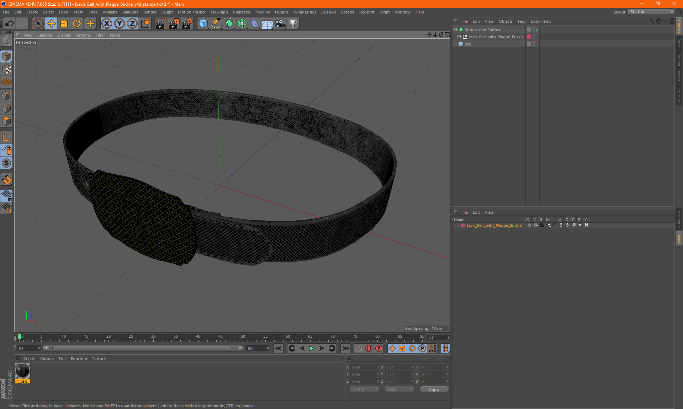Add a Cube primitive object

point(203,24)
